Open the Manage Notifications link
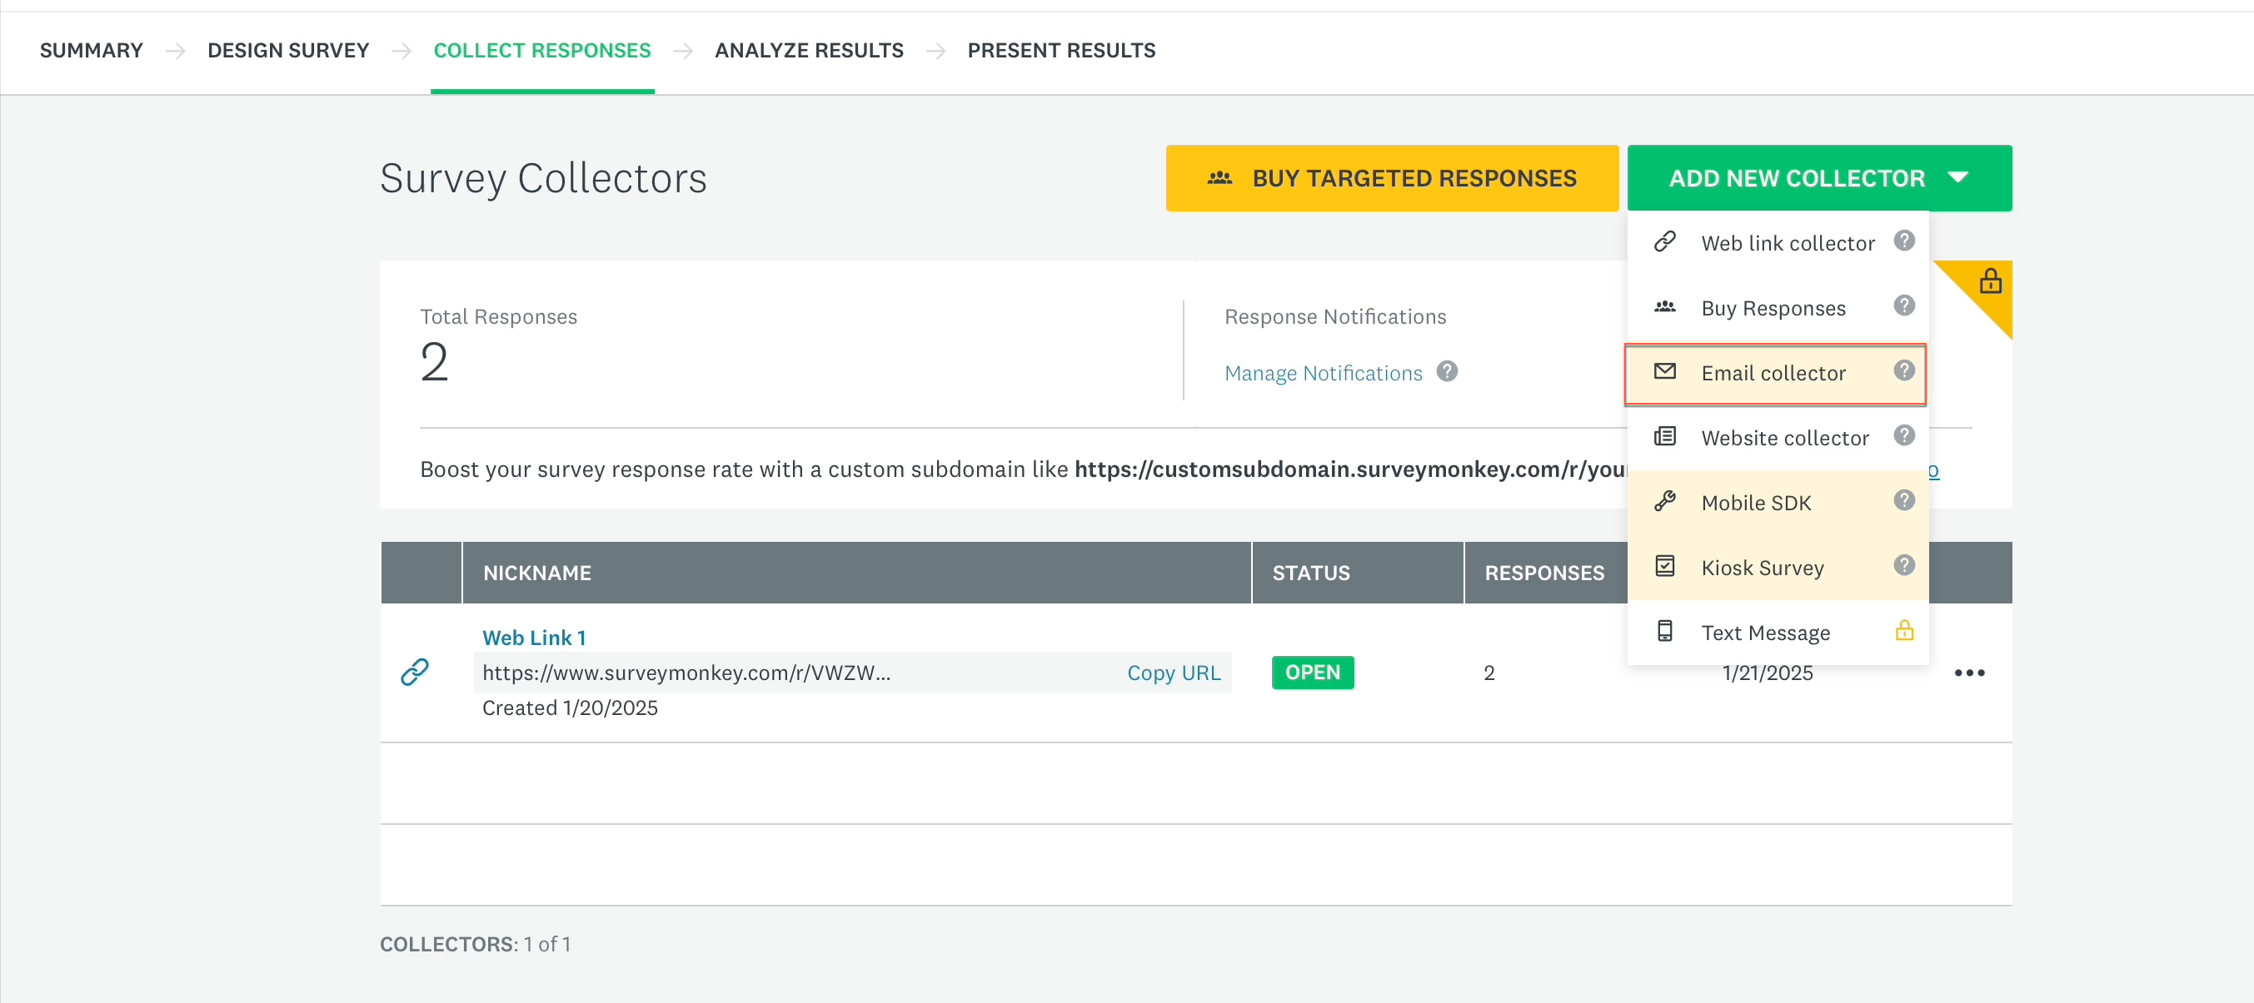 pyautogui.click(x=1322, y=374)
